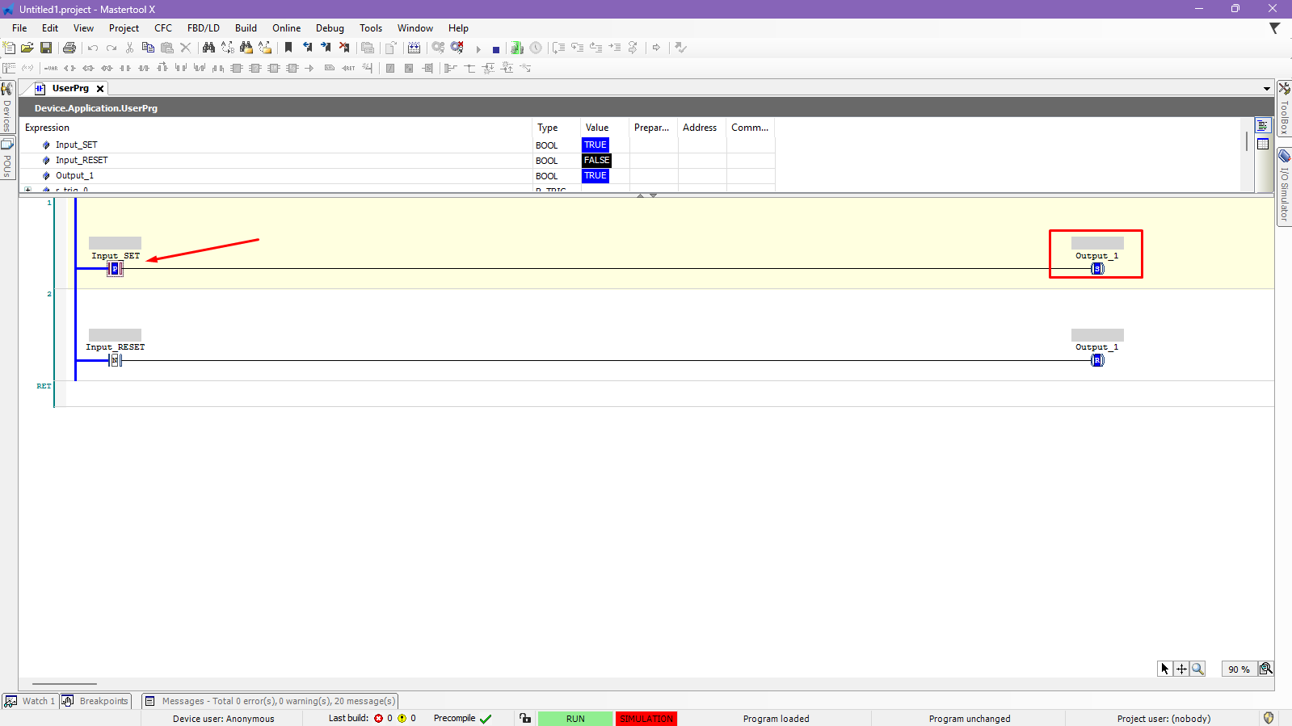This screenshot has width=1292, height=726.
Task: Open the Online menu
Action: pos(286,28)
